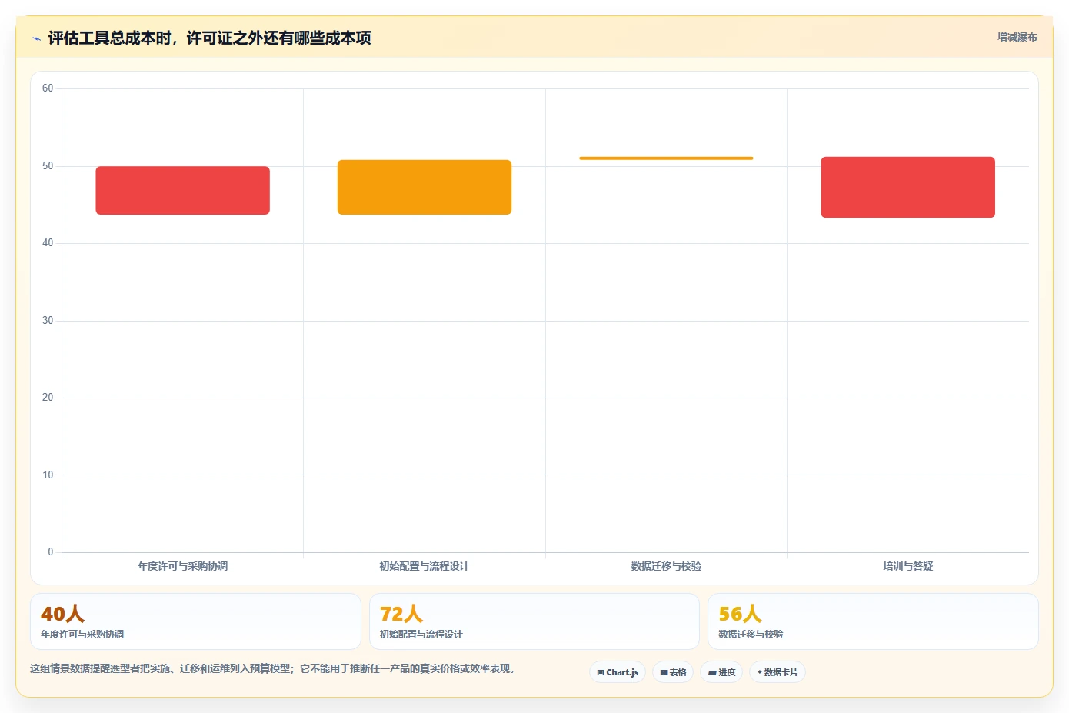Select the 进度 chip
Image resolution: width=1069 pixels, height=713 pixels.
tap(721, 672)
